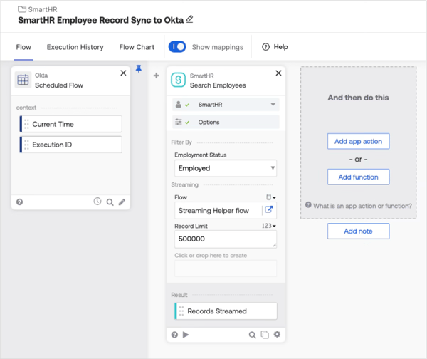Switch to the Execution History tab
Screen dimensions: 427x359
(x=75, y=47)
